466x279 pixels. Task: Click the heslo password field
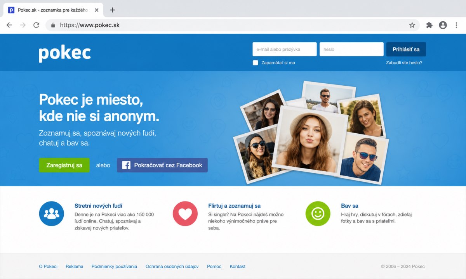click(x=351, y=50)
